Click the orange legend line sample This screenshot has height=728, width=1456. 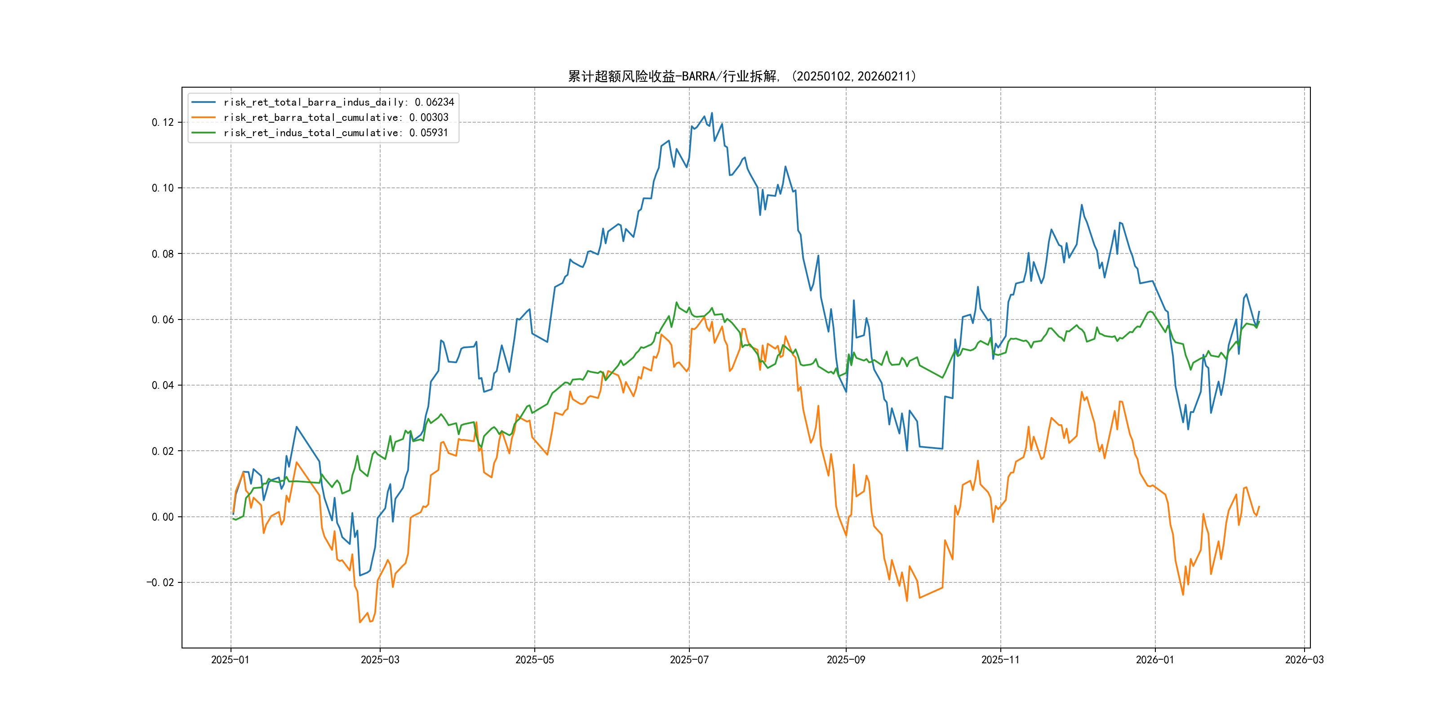click(x=204, y=118)
